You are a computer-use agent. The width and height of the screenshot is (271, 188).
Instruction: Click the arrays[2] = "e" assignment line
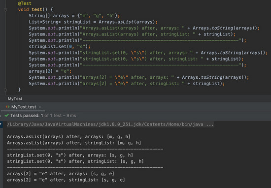coord(50,71)
